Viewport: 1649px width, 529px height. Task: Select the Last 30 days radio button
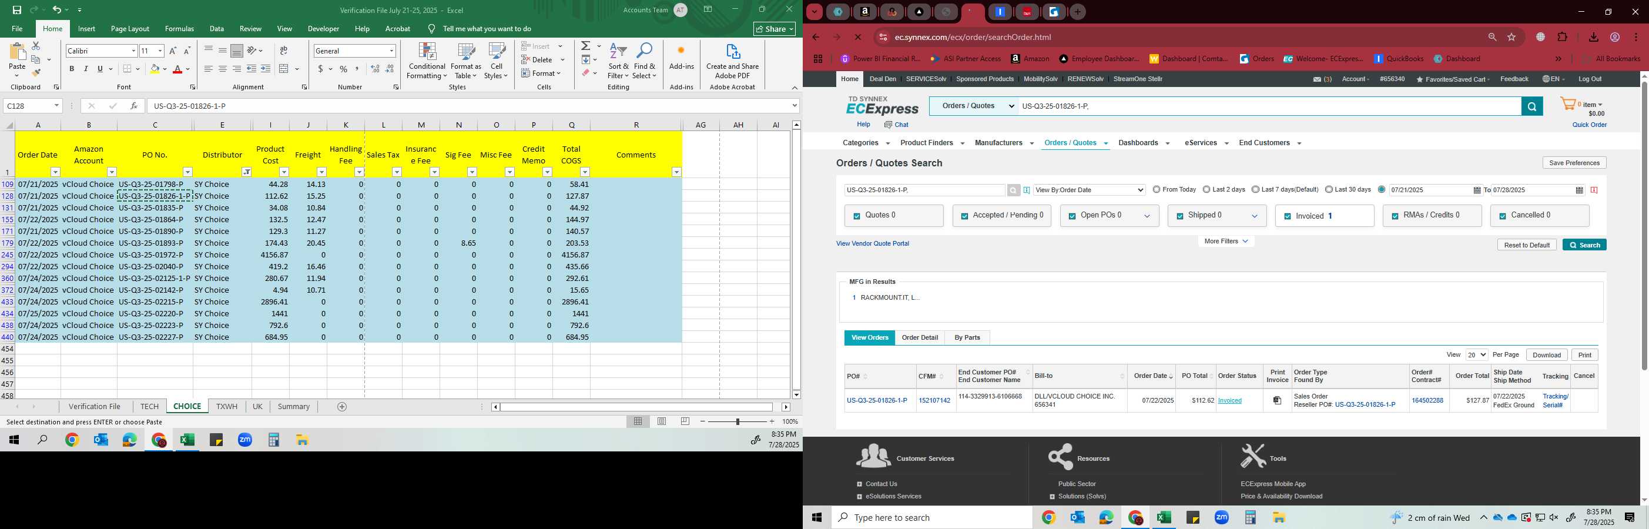tap(1329, 190)
